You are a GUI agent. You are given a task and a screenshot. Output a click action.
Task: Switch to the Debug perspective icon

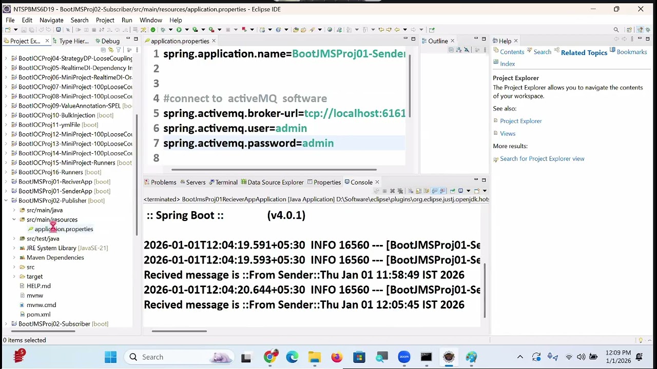(648, 30)
